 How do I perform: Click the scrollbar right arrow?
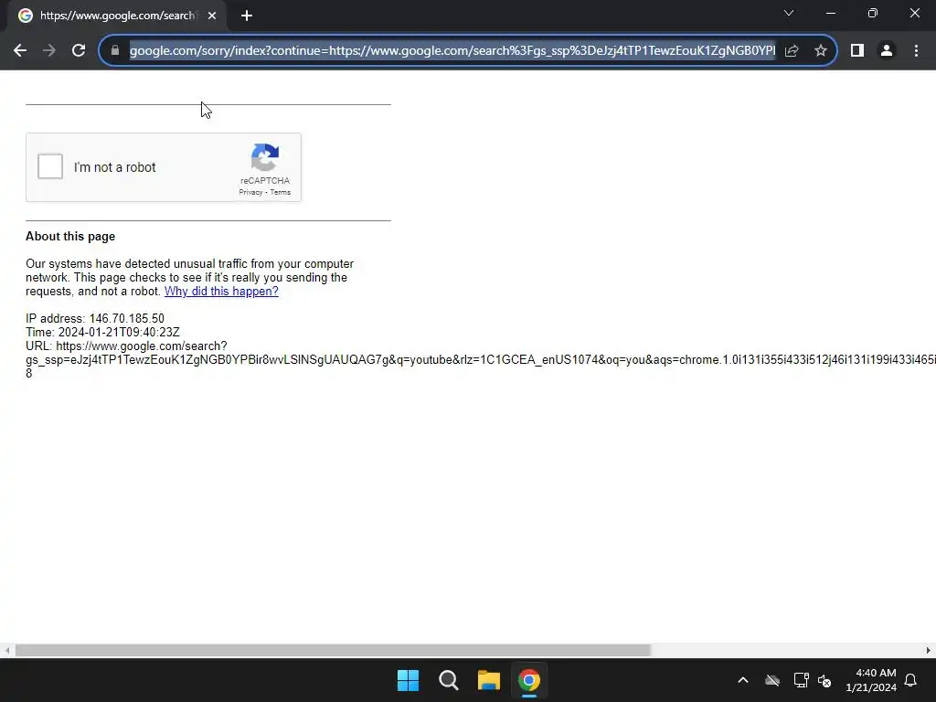coord(929,650)
